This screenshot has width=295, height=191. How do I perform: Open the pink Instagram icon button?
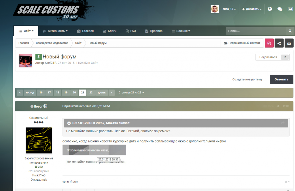[269, 43]
